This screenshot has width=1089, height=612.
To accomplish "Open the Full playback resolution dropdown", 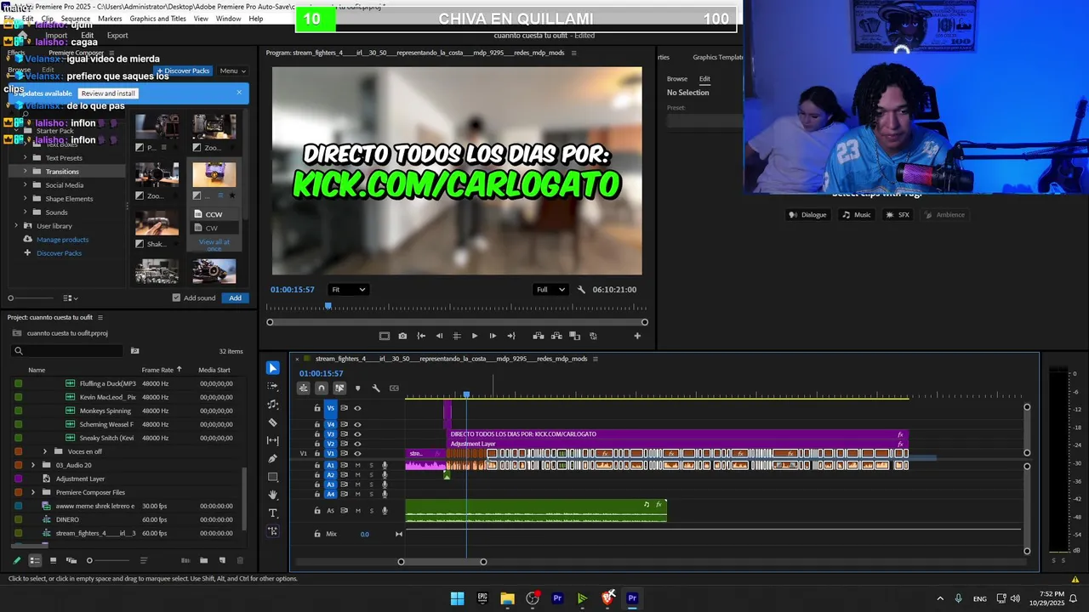I will click(x=550, y=290).
